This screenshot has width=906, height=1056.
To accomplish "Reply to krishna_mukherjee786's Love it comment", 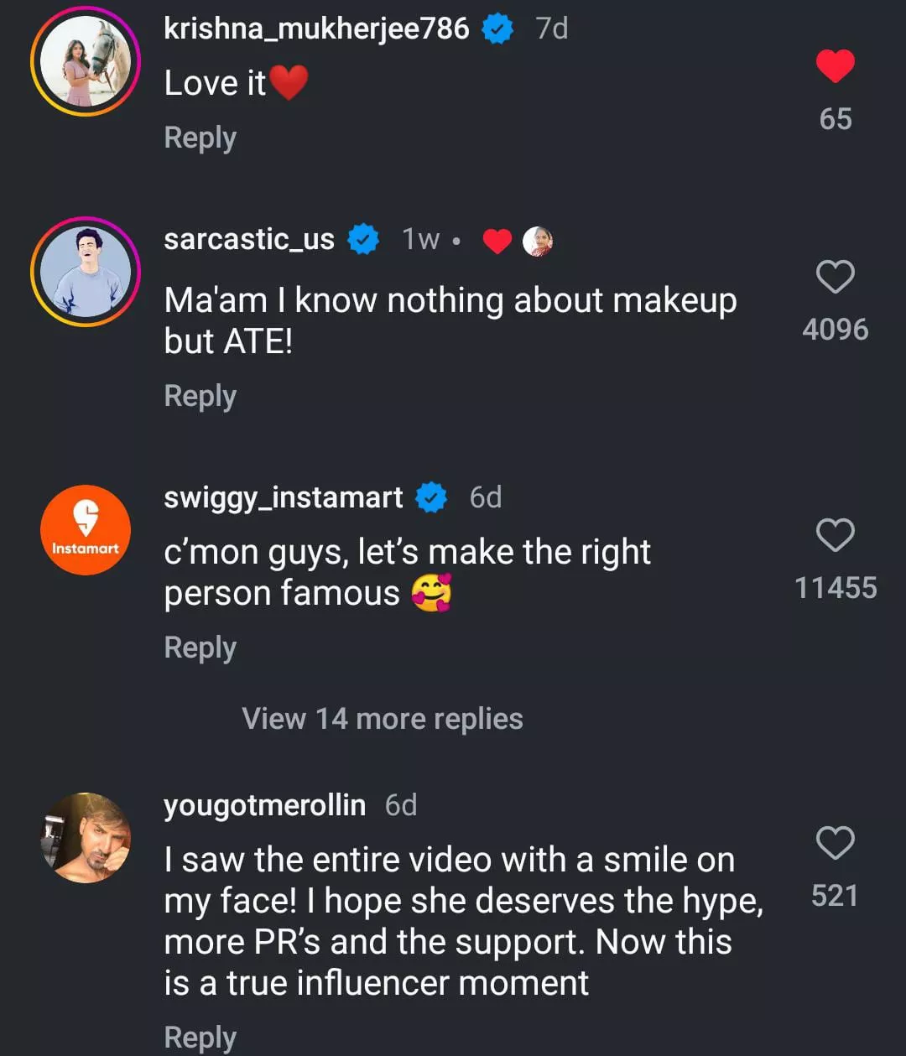I will tap(200, 138).
